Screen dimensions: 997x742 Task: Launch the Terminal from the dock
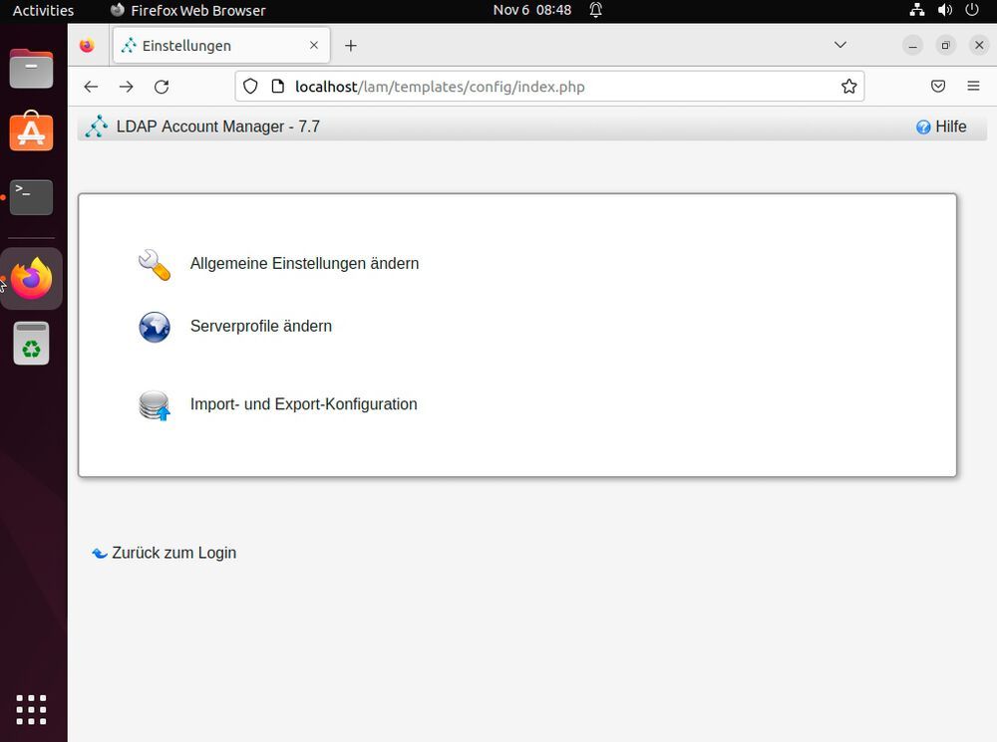[31, 197]
